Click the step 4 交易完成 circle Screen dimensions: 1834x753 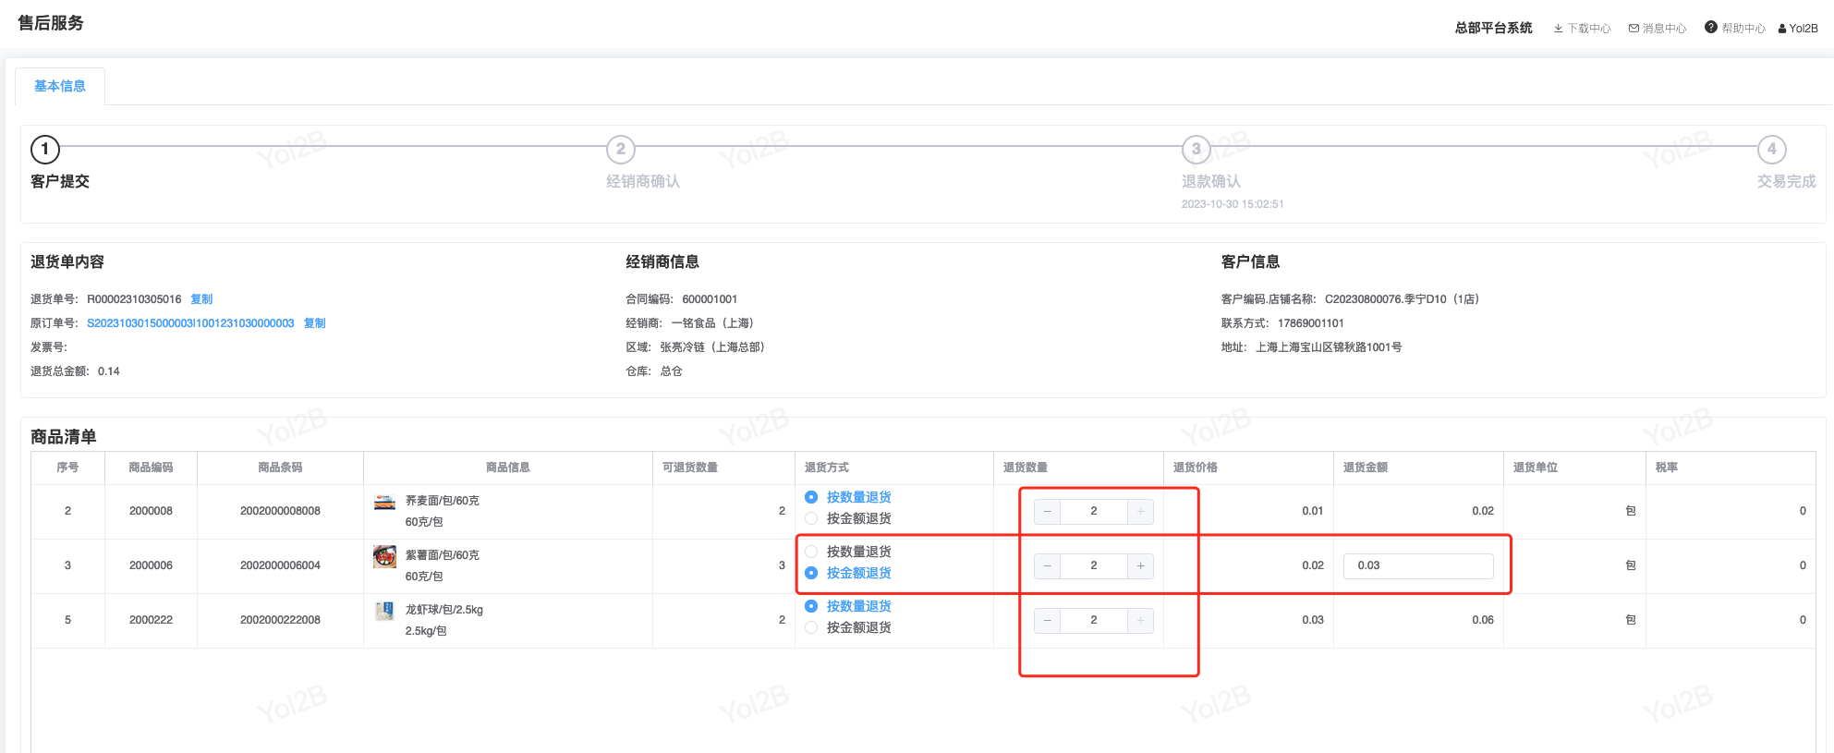coord(1772,149)
